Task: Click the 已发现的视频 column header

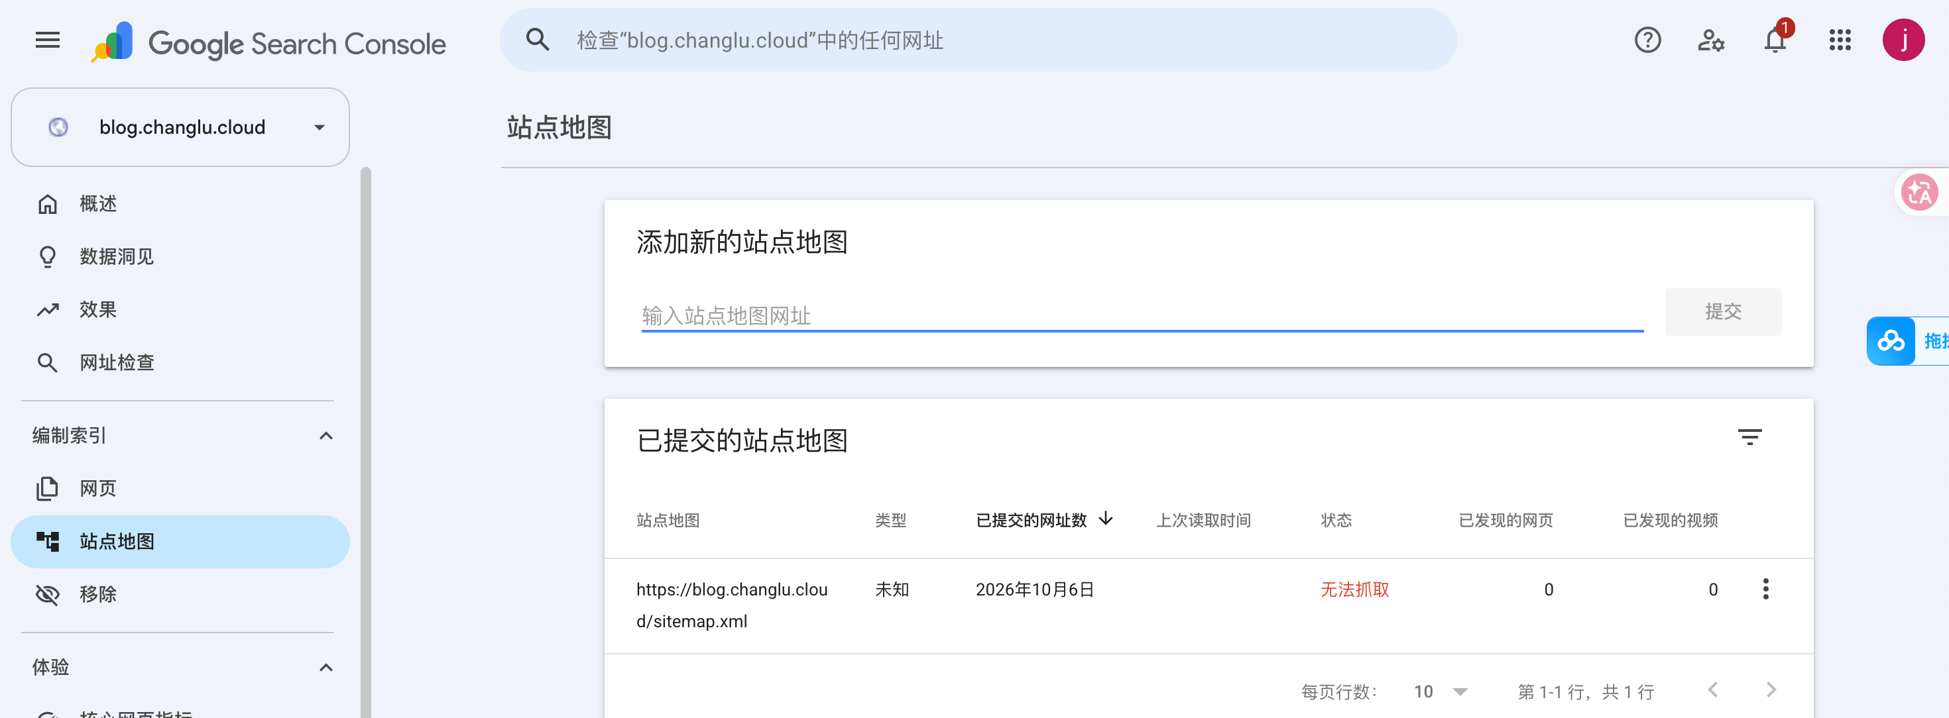Action: pyautogui.click(x=1670, y=520)
